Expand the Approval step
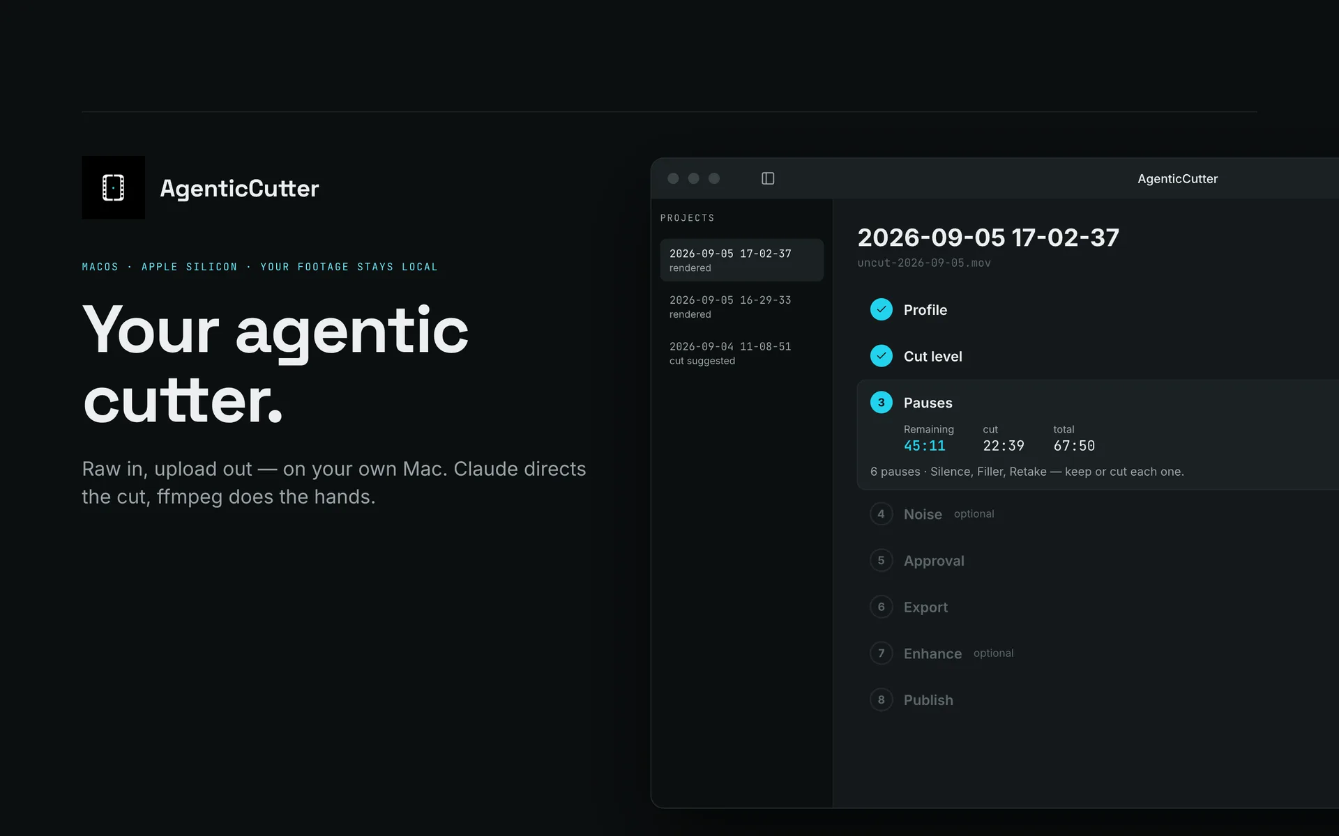Screen dimensions: 1339x836 pyautogui.click(x=934, y=561)
